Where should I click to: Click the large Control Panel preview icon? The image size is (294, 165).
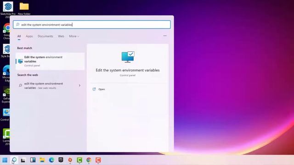[x=128, y=57]
